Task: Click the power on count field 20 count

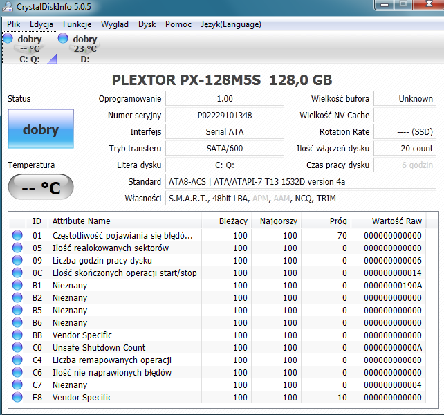Action: click(405, 149)
